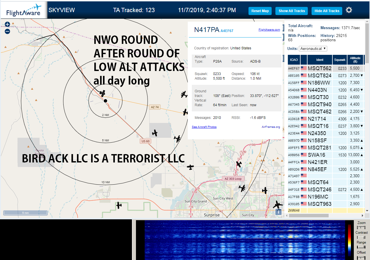Select the MSQT64 ident cell
The height and width of the screenshot is (260, 370).
(x=320, y=182)
